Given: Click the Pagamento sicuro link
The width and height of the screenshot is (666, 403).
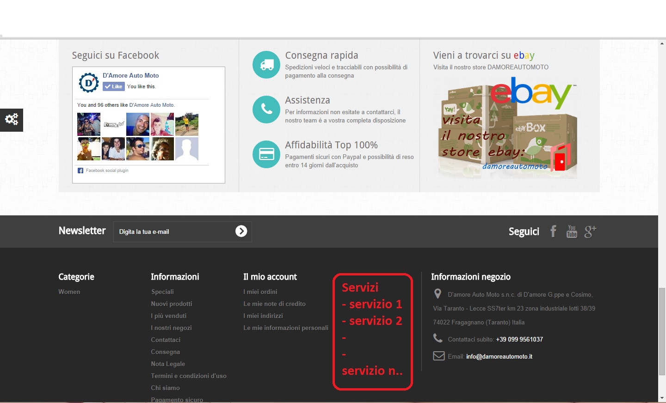Looking at the screenshot, I should pos(177,400).
